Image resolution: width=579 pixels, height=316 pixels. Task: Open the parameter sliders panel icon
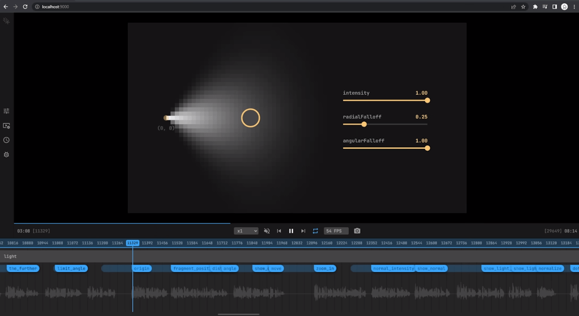pos(6,111)
